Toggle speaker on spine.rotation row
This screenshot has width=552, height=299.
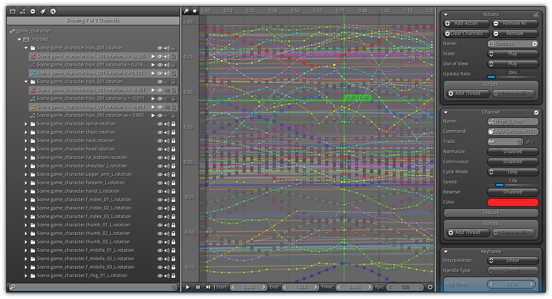pyautogui.click(x=167, y=124)
